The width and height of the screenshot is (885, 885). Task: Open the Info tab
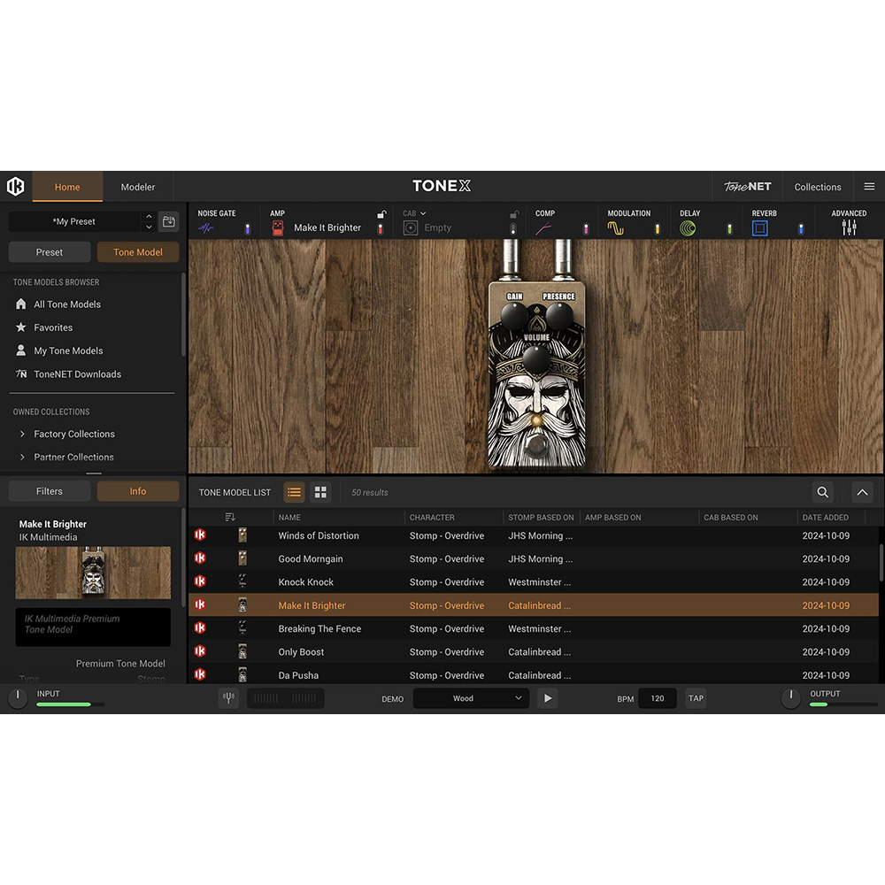138,491
